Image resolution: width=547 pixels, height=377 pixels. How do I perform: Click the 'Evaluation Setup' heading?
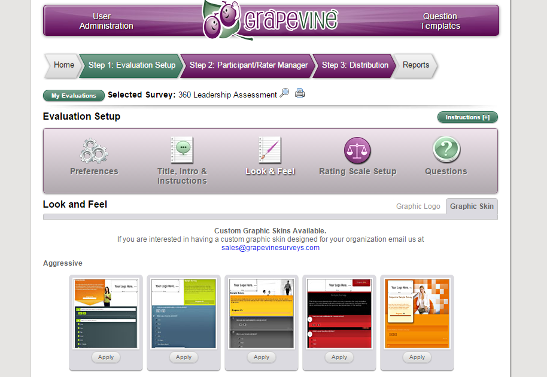tap(81, 117)
